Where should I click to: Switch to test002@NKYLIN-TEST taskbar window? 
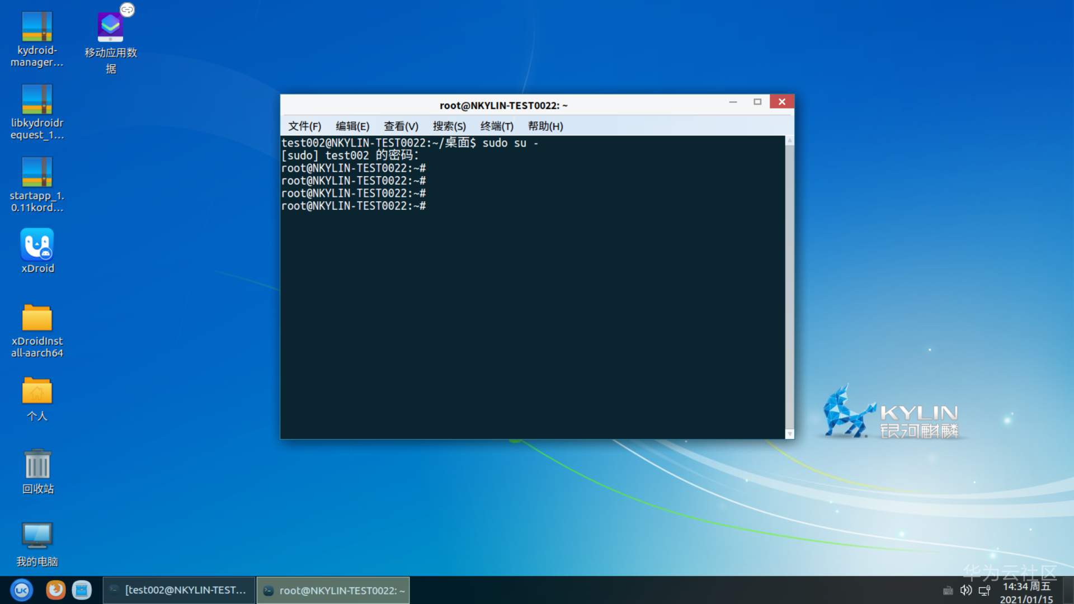[x=179, y=590]
